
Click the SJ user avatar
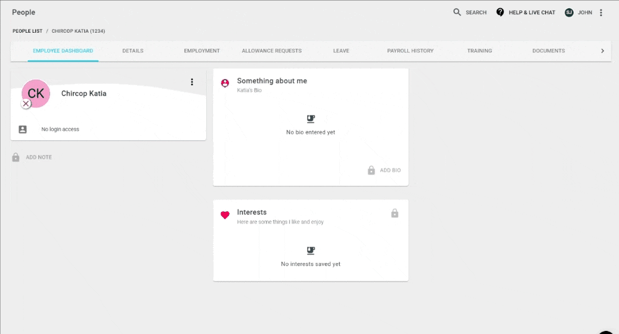point(569,12)
